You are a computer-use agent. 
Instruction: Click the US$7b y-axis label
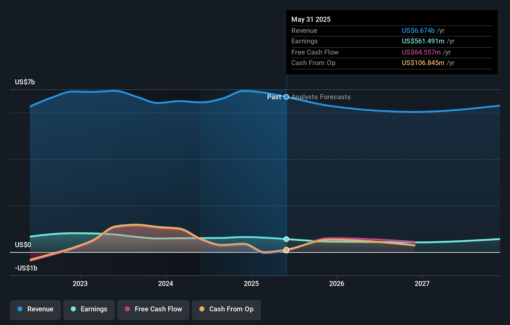tap(25, 82)
